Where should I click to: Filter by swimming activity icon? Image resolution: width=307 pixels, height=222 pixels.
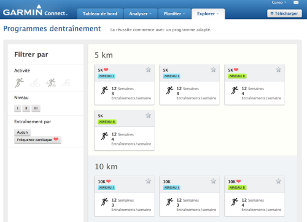coord(66,83)
